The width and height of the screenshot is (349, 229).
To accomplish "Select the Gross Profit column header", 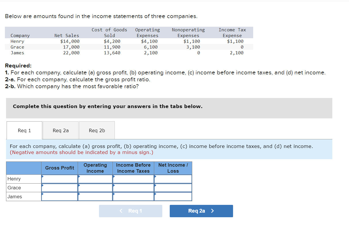I will (x=59, y=168).
